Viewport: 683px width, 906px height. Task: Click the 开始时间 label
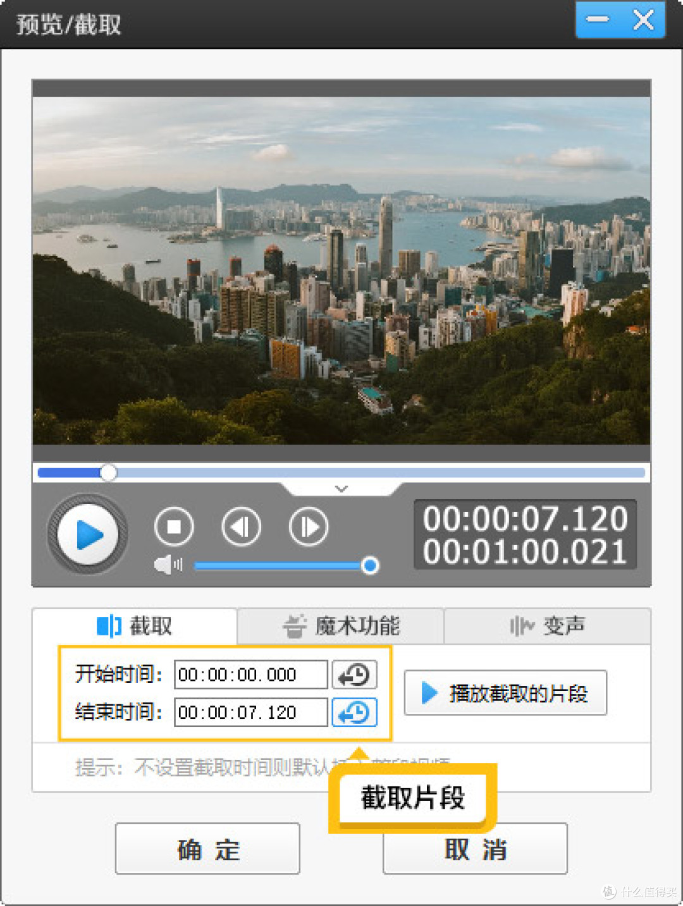(x=118, y=674)
